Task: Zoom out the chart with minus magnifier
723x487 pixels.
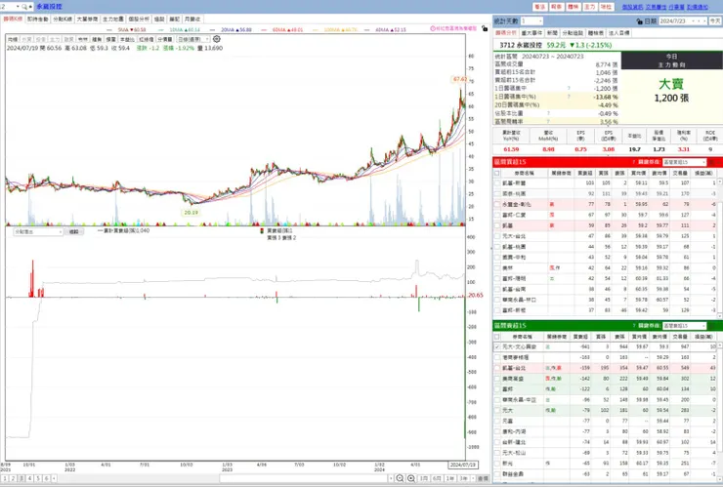Action: pos(400,479)
